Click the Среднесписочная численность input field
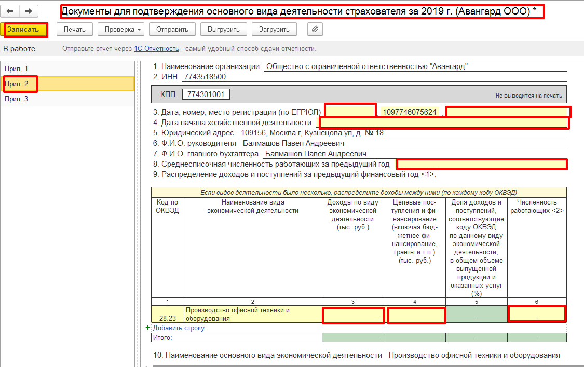584x367 pixels. [x=481, y=165]
